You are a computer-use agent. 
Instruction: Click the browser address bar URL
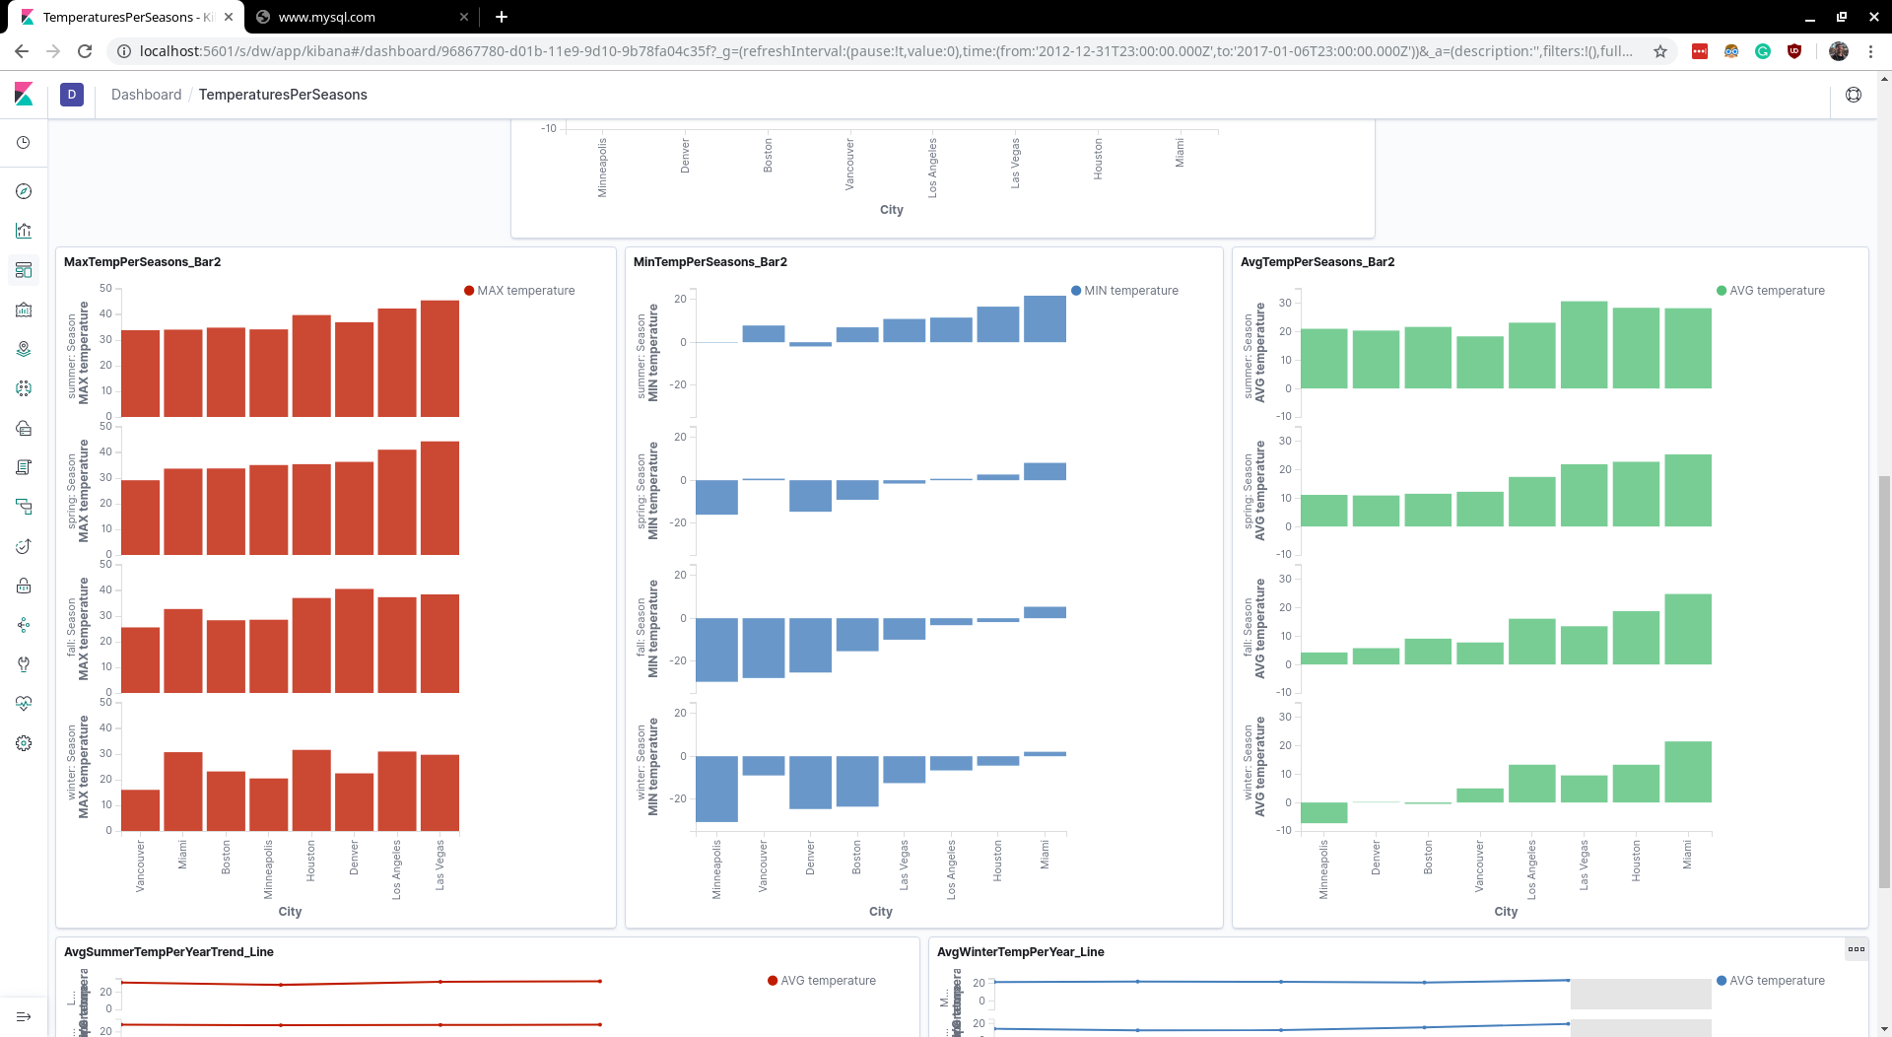click(887, 51)
